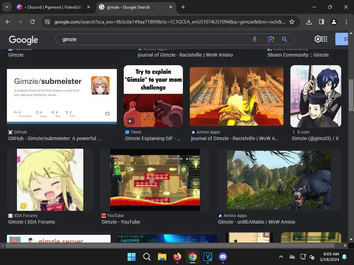Click the magnifier search button in search box

(285, 39)
